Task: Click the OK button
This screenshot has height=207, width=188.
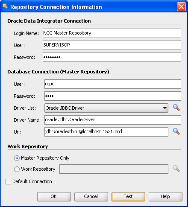Action: (54, 197)
